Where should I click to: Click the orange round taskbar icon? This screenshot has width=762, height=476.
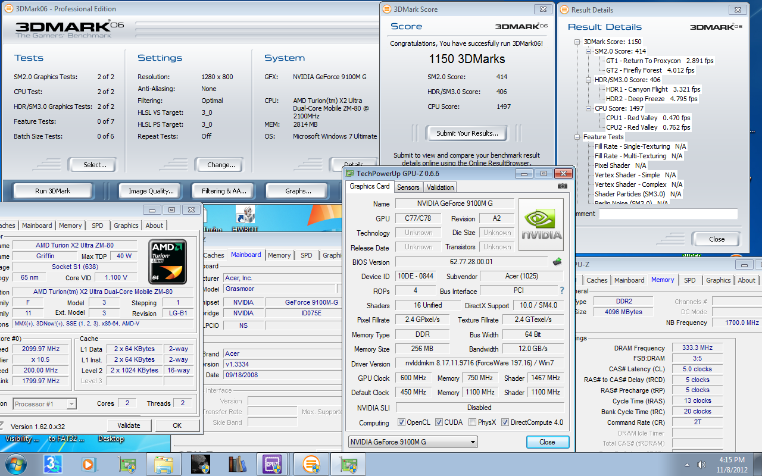(x=310, y=464)
